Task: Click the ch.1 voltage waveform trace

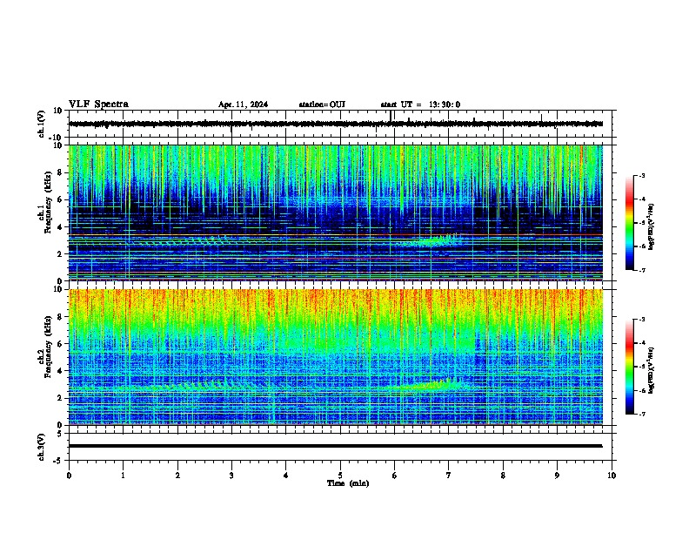Action: click(336, 124)
